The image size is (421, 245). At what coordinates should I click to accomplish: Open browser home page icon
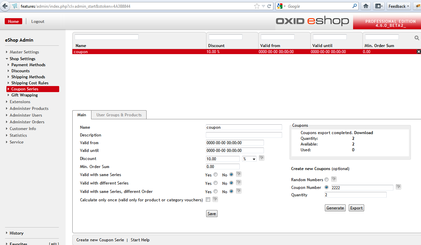[x=366, y=6]
